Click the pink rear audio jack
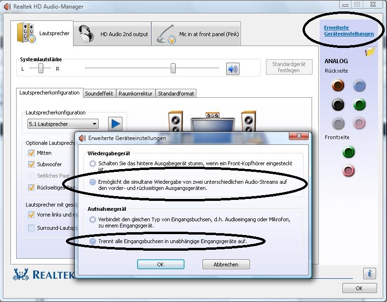 (x=359, y=123)
